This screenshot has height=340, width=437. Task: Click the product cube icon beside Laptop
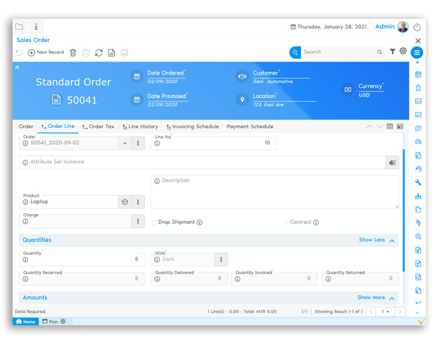click(x=125, y=201)
